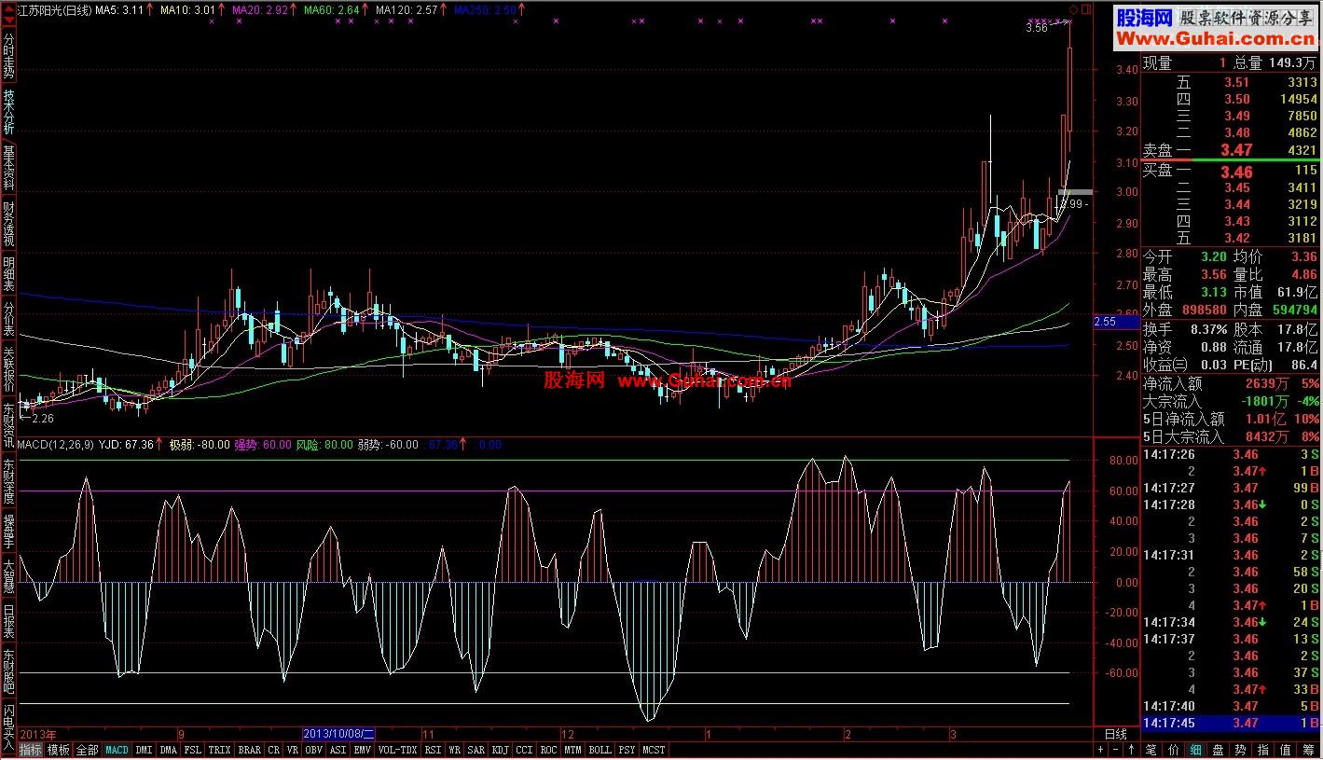Open 基本资料 sidebar tab

(x=8, y=168)
